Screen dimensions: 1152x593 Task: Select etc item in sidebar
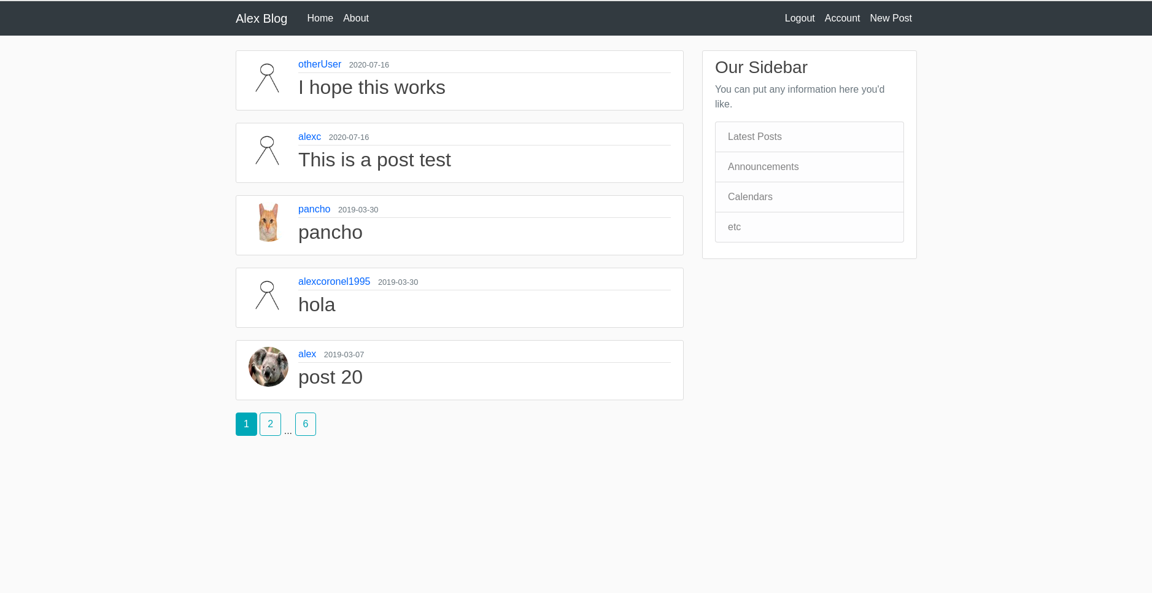click(x=810, y=227)
